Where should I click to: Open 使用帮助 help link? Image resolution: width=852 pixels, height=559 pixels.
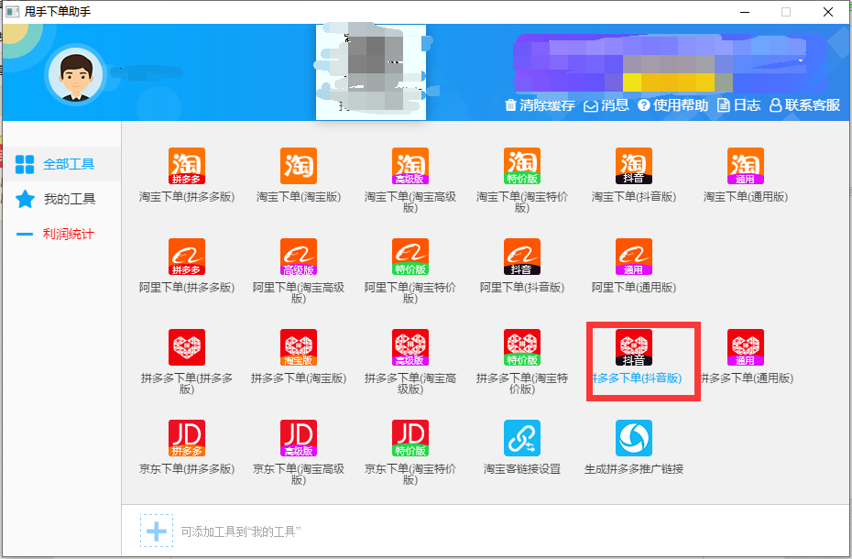pos(673,105)
